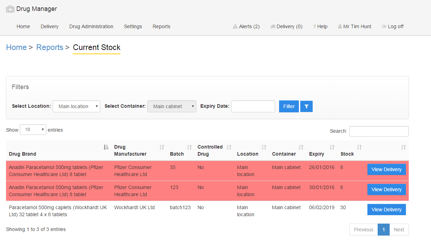Open the Select Container dropdown
The image size is (431, 250).
coord(172,106)
